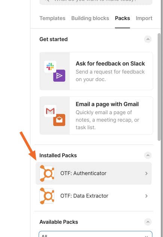Collapse the Get started section
Viewport: 163px width, 237px height.
(x=148, y=39)
